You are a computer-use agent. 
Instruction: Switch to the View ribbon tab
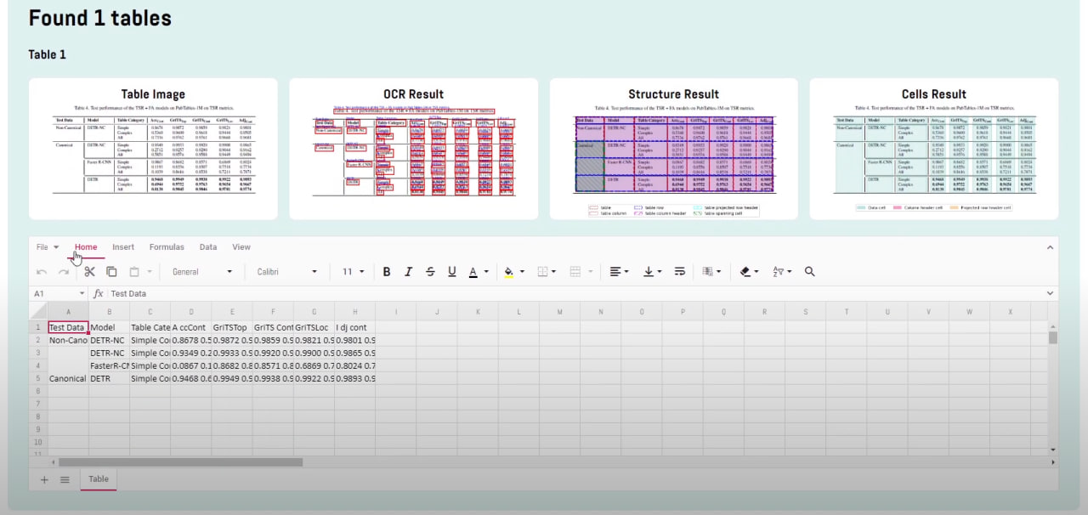click(x=241, y=247)
